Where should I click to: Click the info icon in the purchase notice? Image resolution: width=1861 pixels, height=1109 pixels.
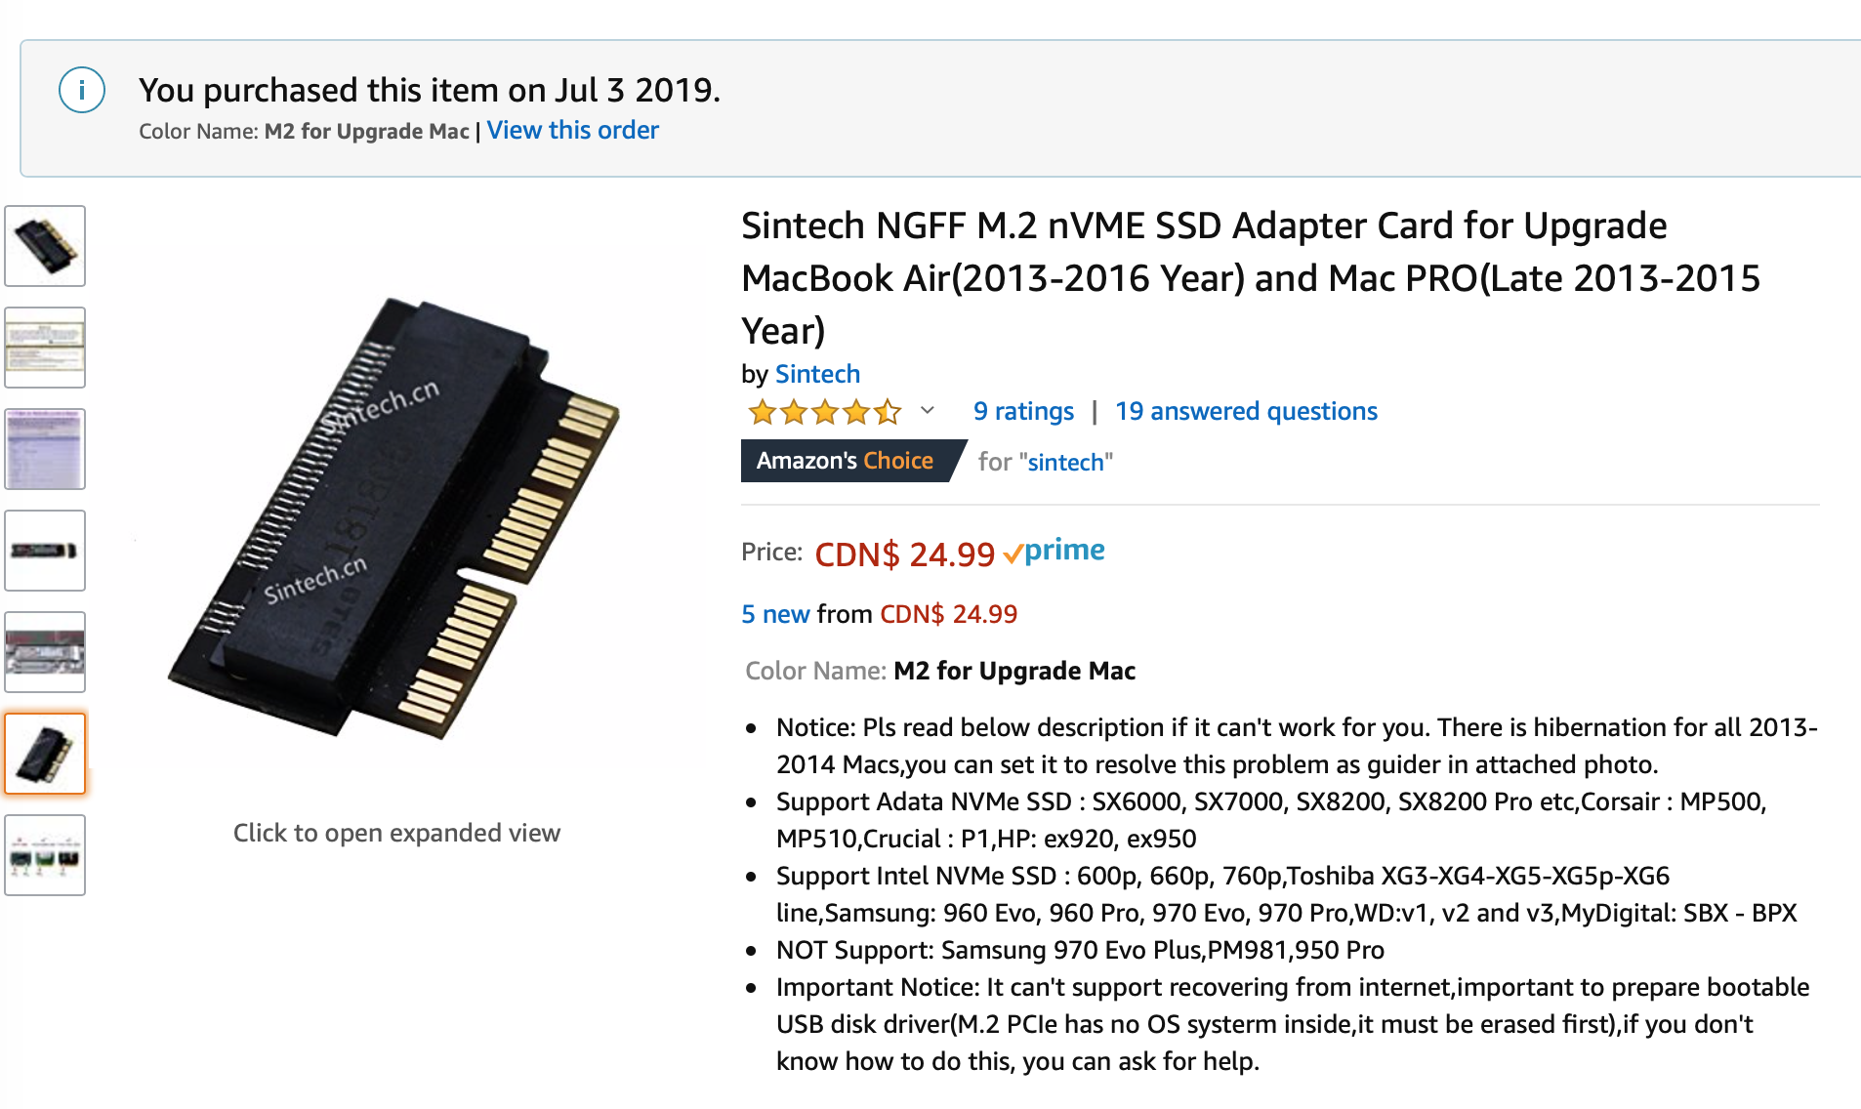82,91
